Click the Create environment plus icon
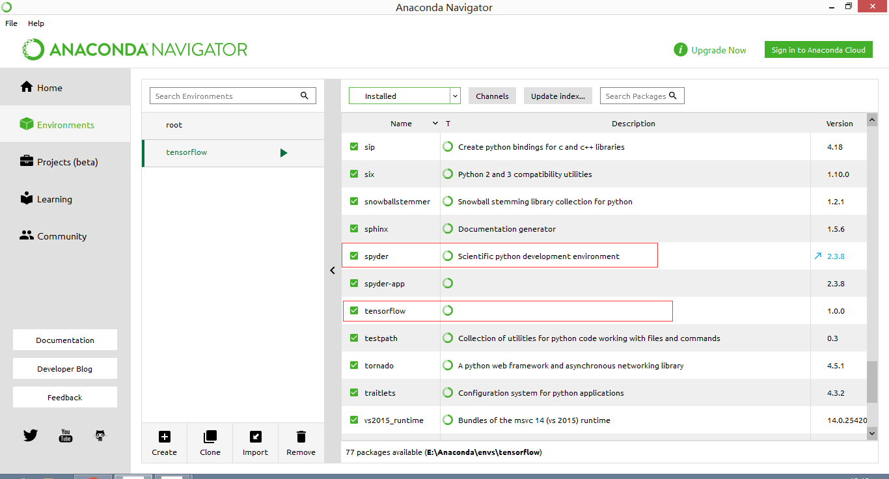The width and height of the screenshot is (889, 479). click(165, 437)
